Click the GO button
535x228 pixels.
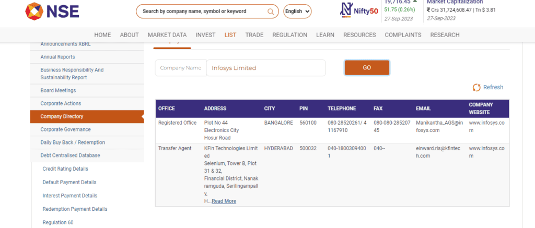367,68
